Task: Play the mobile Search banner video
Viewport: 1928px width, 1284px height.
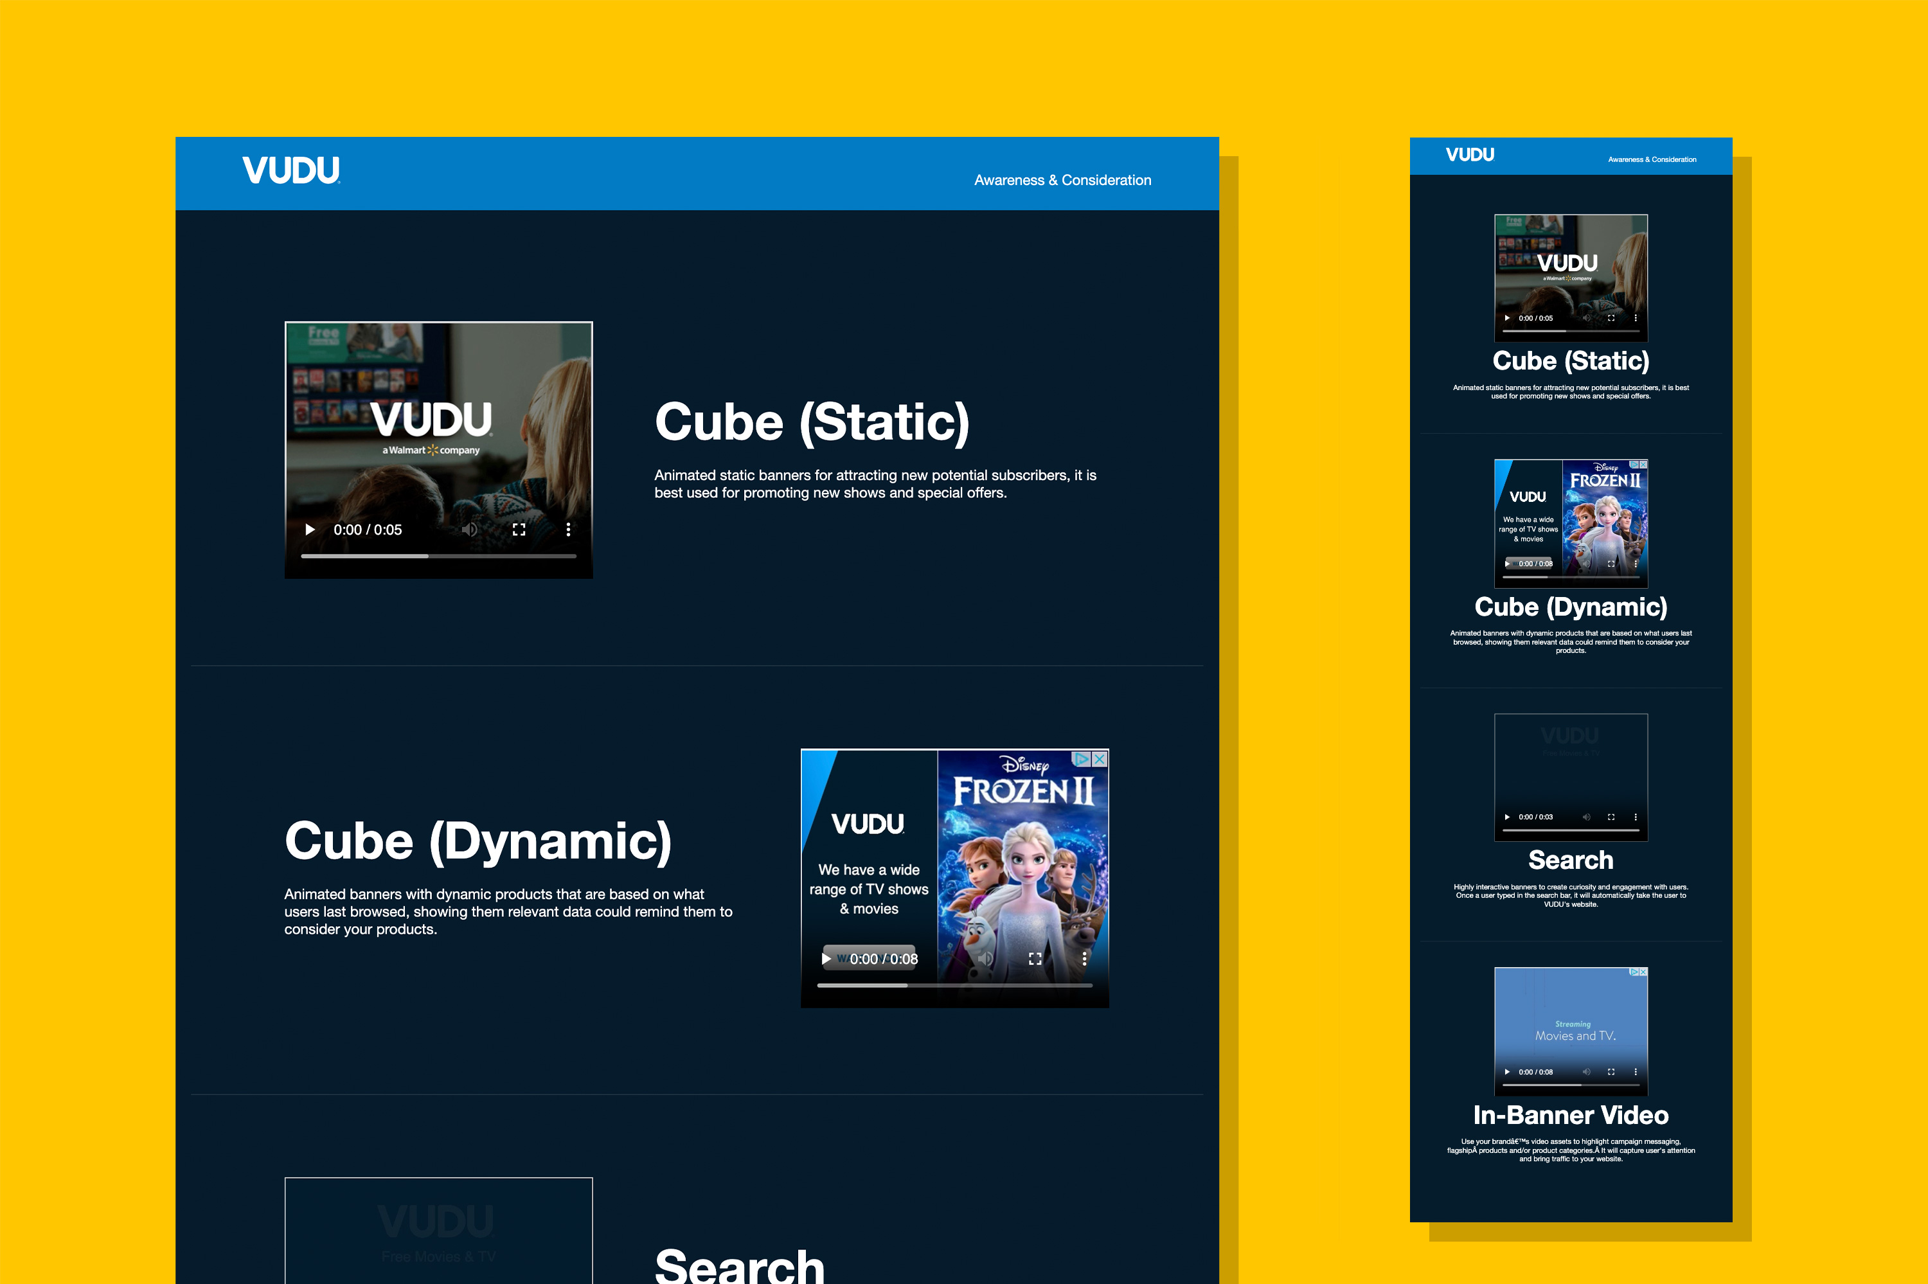Action: 1506,817
